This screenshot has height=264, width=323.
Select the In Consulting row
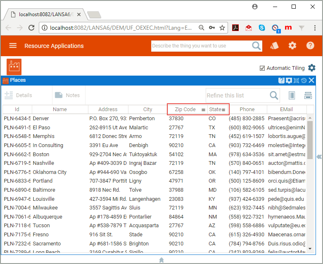pyautogui.click(x=154, y=145)
